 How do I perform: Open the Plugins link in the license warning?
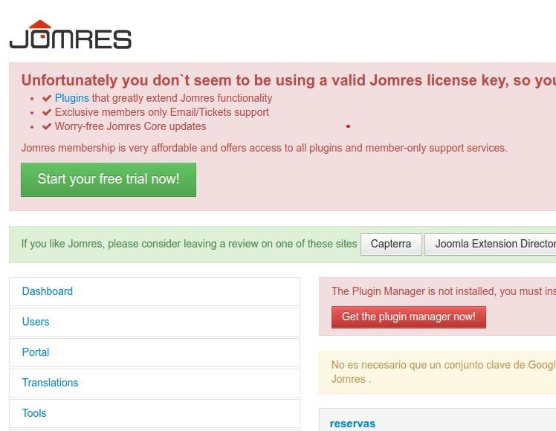click(x=71, y=98)
